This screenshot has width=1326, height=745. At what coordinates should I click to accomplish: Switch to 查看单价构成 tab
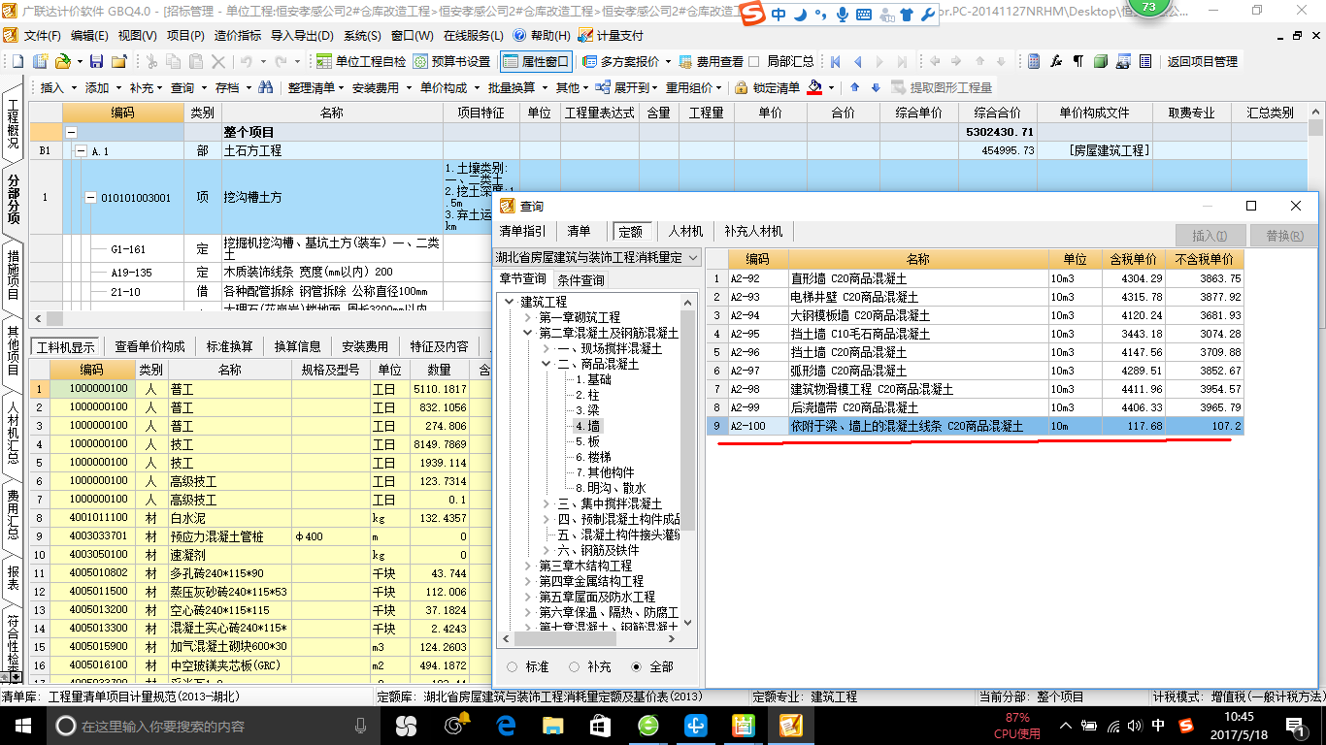point(149,346)
